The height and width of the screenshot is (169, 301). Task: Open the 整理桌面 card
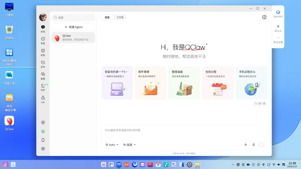click(184, 83)
